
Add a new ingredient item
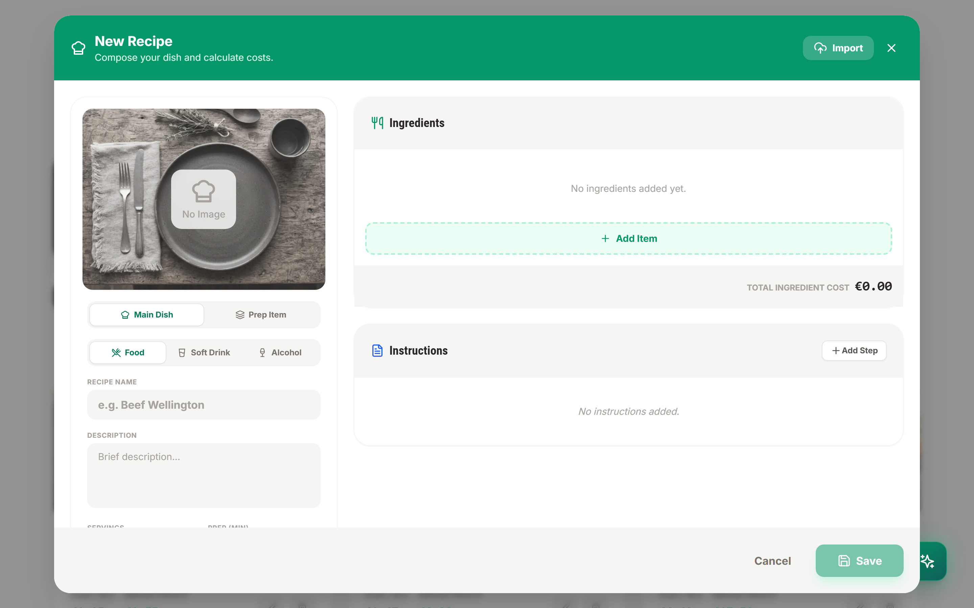click(x=628, y=238)
